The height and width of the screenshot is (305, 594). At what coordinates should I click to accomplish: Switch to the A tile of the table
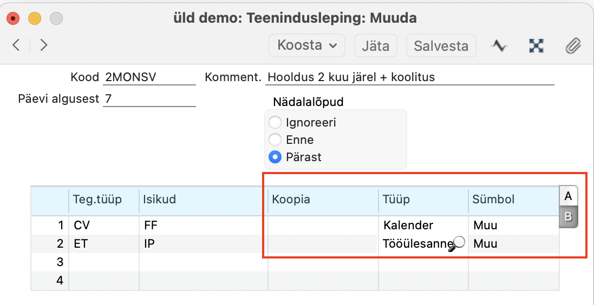coord(568,196)
